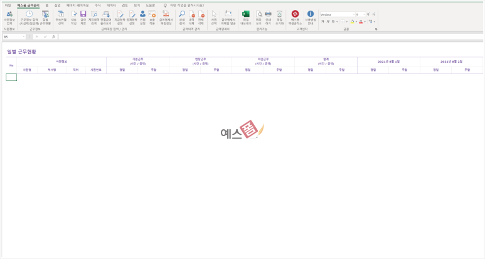Click formula bar cancel X button
The image size is (485, 259).
(x=37, y=37)
